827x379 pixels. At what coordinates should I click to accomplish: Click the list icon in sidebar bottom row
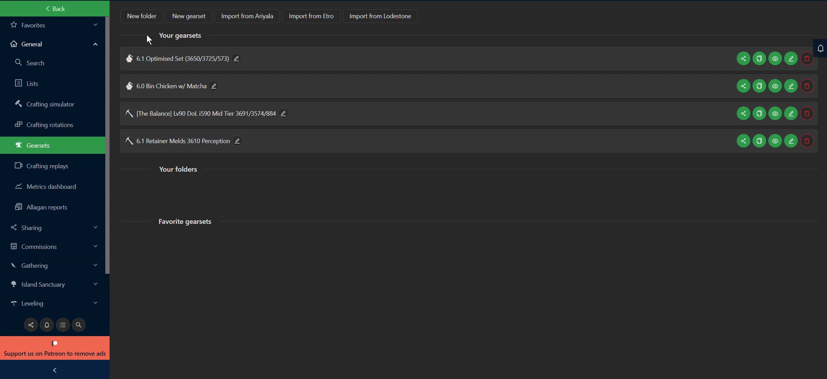coord(63,325)
